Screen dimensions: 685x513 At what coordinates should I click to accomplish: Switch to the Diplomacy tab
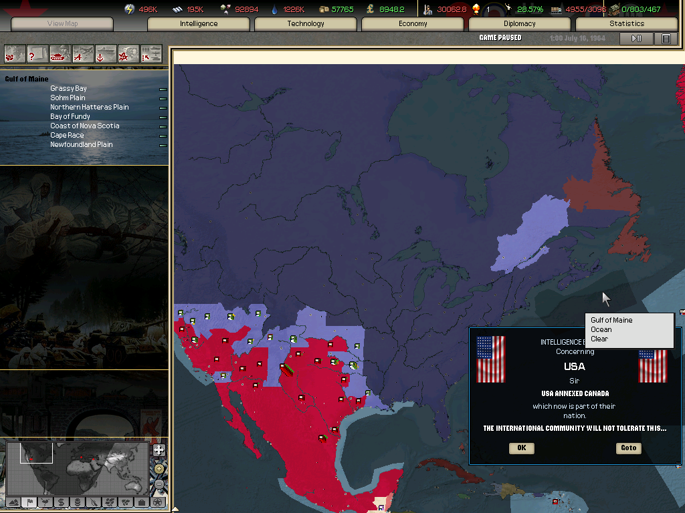pyautogui.click(x=520, y=24)
